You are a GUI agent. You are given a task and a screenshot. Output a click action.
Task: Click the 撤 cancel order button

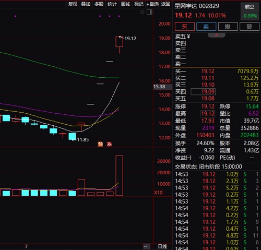228,27
